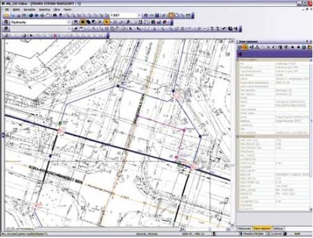This screenshot has height=238, width=313.
Task: Click the vertical scrollbar of the attributes panel
Action: (310, 134)
